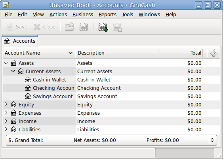Viewport: 223px width, 159px height.
Task: Click the $0.00 total in Liabilities row
Action: click(x=194, y=130)
